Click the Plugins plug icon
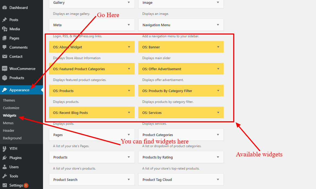316x189 pixels. (x=5, y=158)
